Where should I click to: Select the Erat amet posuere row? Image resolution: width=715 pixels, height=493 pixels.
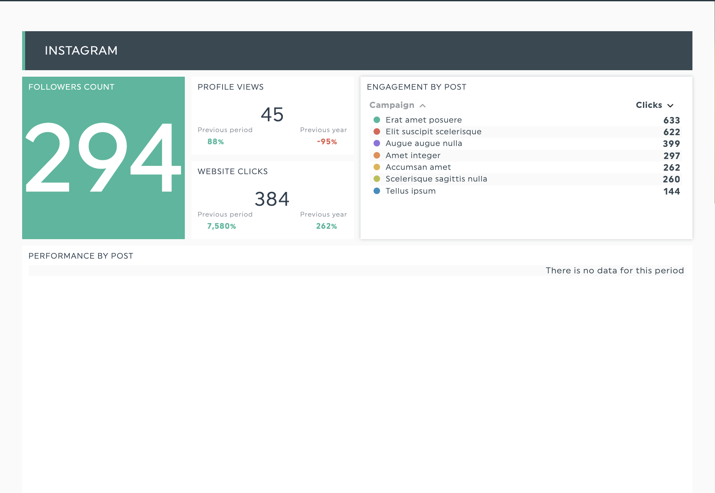(526, 120)
